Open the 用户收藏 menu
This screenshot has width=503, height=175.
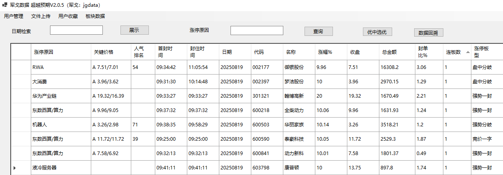(x=68, y=16)
